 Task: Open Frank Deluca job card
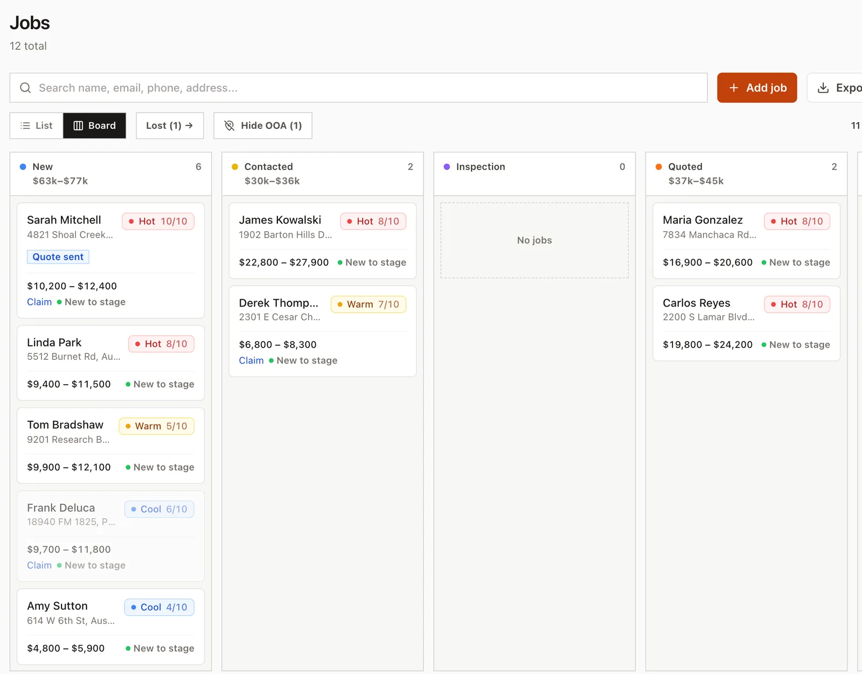click(110, 536)
